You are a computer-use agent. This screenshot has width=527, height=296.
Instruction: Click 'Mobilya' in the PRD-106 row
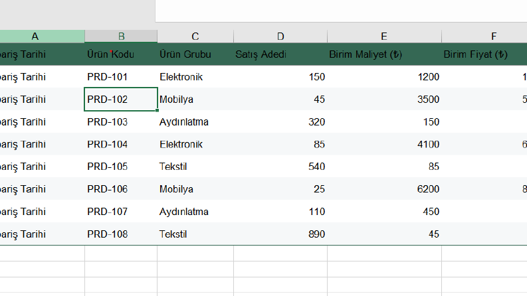[195, 189]
